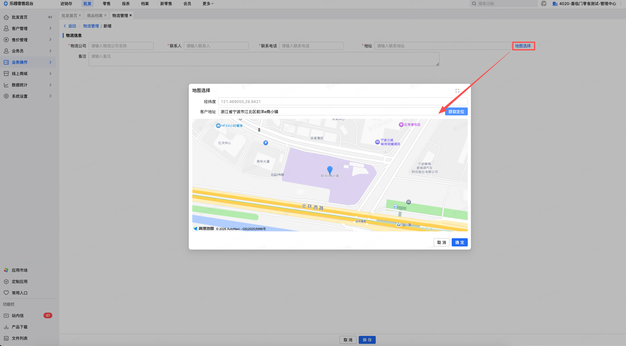Select 报表 in top menu bar
Screen dimensions: 626x346
126,4
